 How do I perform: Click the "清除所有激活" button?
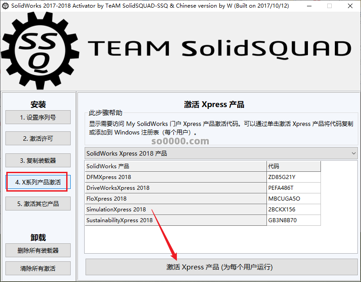click(38, 268)
